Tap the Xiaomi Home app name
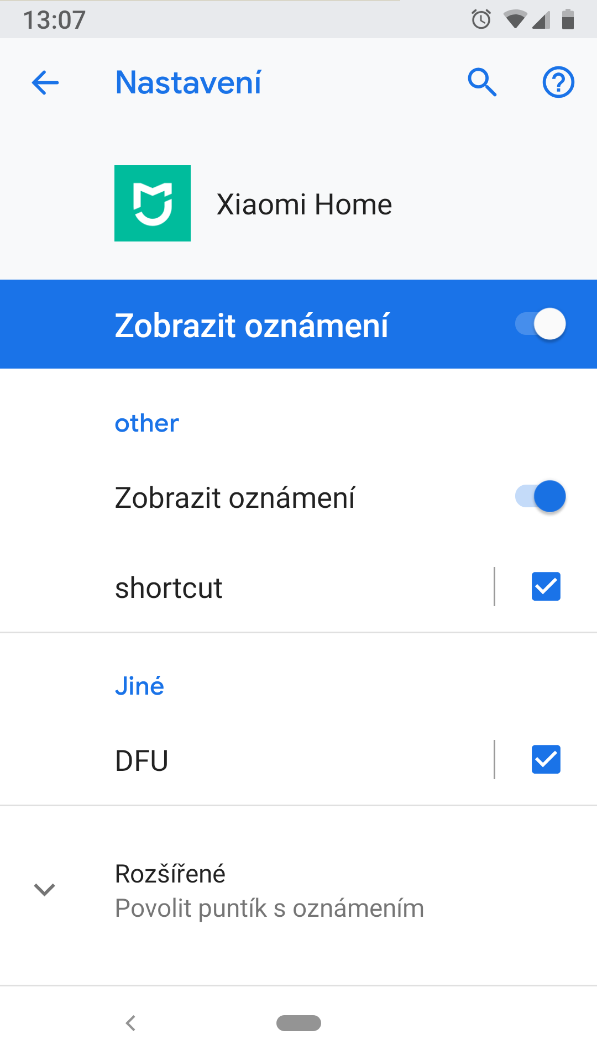Image resolution: width=597 pixels, height=1061 pixels. pyautogui.click(x=304, y=204)
